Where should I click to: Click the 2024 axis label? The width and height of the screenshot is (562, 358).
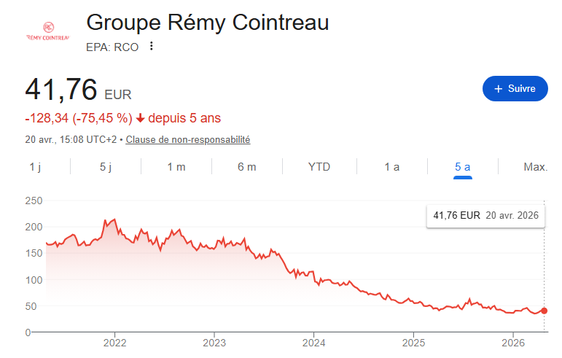(313, 343)
